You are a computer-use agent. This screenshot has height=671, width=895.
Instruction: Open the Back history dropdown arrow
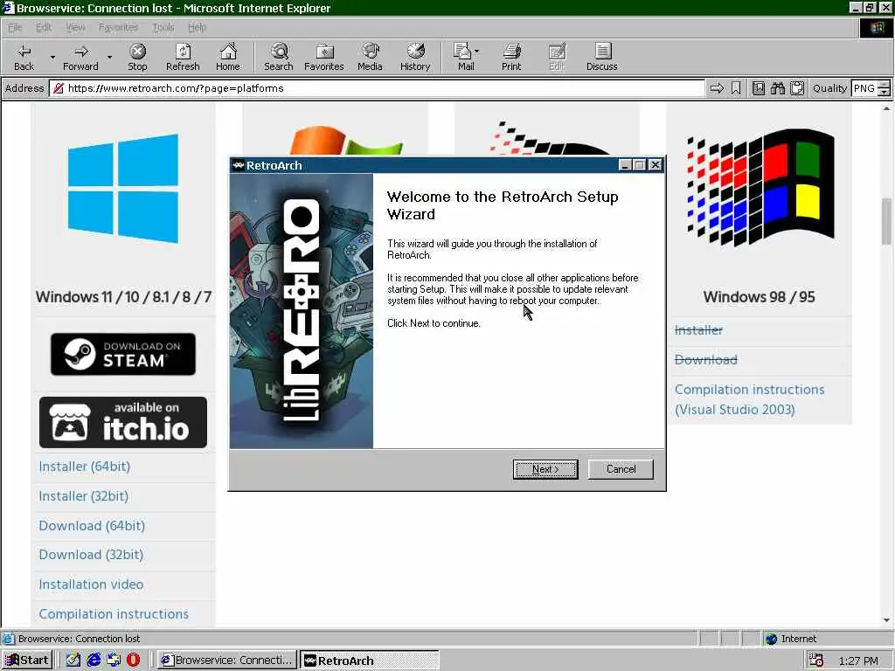point(52,57)
